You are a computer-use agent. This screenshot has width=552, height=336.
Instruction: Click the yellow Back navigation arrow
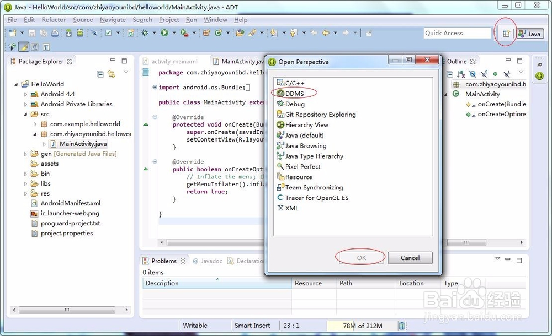coord(326,33)
